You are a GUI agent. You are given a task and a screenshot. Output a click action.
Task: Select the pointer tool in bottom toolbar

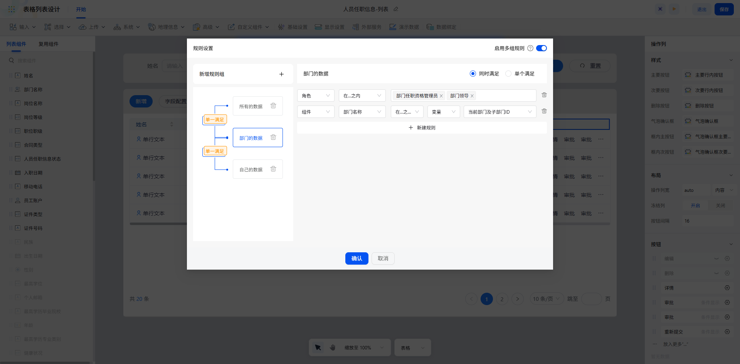point(318,347)
